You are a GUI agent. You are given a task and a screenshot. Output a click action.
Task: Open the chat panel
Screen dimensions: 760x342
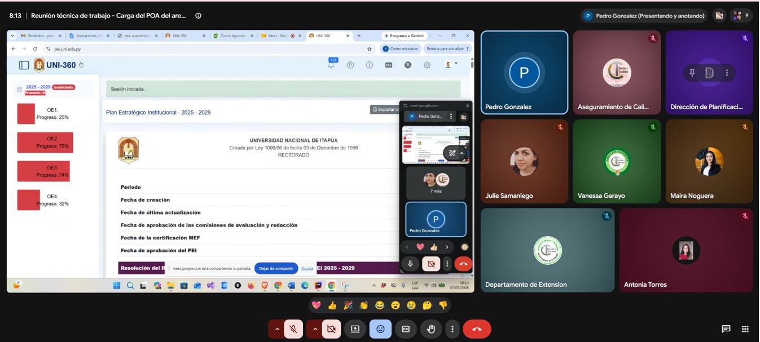pos(726,329)
